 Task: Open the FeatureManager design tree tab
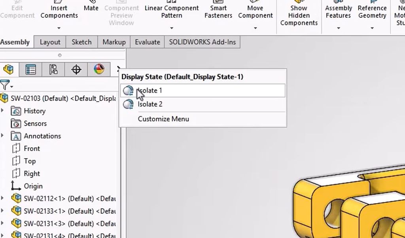coord(9,70)
